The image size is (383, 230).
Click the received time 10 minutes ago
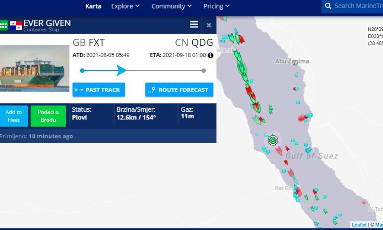pyautogui.click(x=51, y=136)
